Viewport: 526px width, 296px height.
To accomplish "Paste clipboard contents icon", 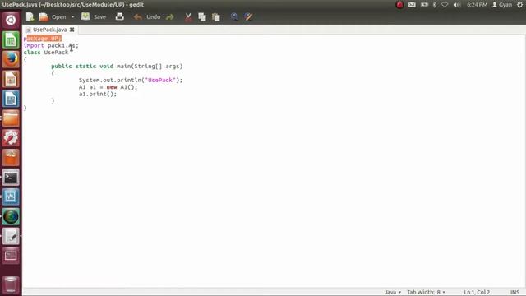I will click(x=216, y=16).
